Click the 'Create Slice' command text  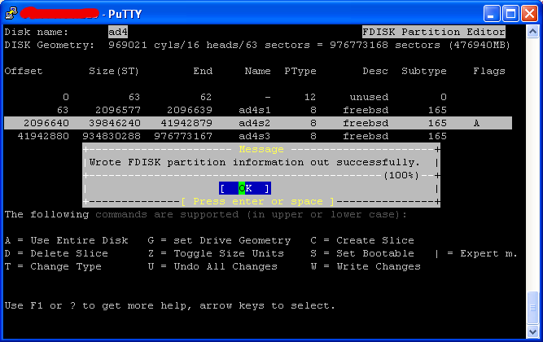click(375, 240)
